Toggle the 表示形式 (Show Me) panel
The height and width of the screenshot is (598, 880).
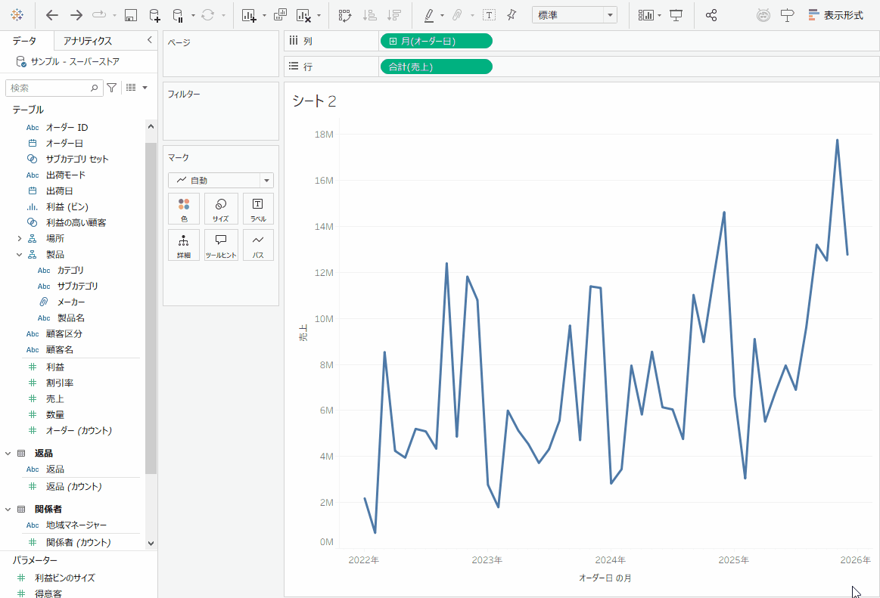(x=835, y=15)
